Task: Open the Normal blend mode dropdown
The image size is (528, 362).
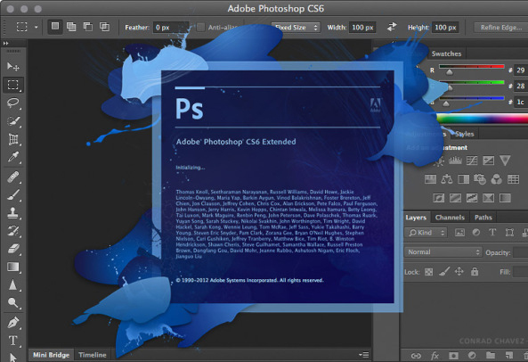Action: point(443,252)
